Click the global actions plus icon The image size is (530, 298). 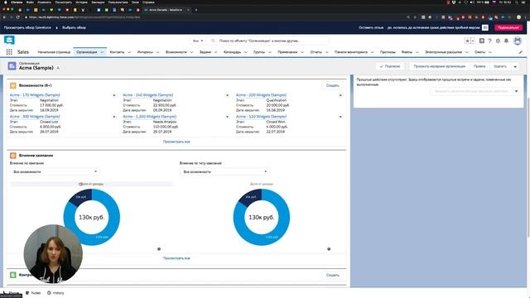[482, 41]
